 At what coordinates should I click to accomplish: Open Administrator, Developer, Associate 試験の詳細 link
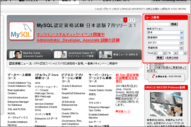pos(78,40)
